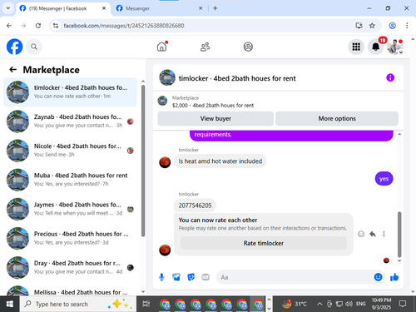Open the Windows notification center icon
Image resolution: width=416 pixels, height=312 pixels.
[403, 304]
